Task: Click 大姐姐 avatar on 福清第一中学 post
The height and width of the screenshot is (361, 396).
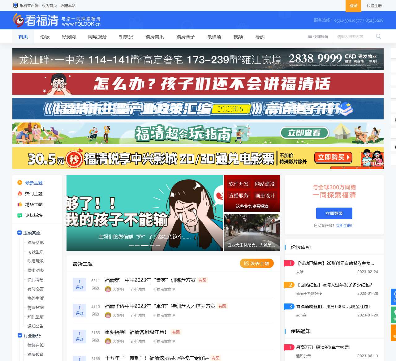Action: click(x=108, y=289)
